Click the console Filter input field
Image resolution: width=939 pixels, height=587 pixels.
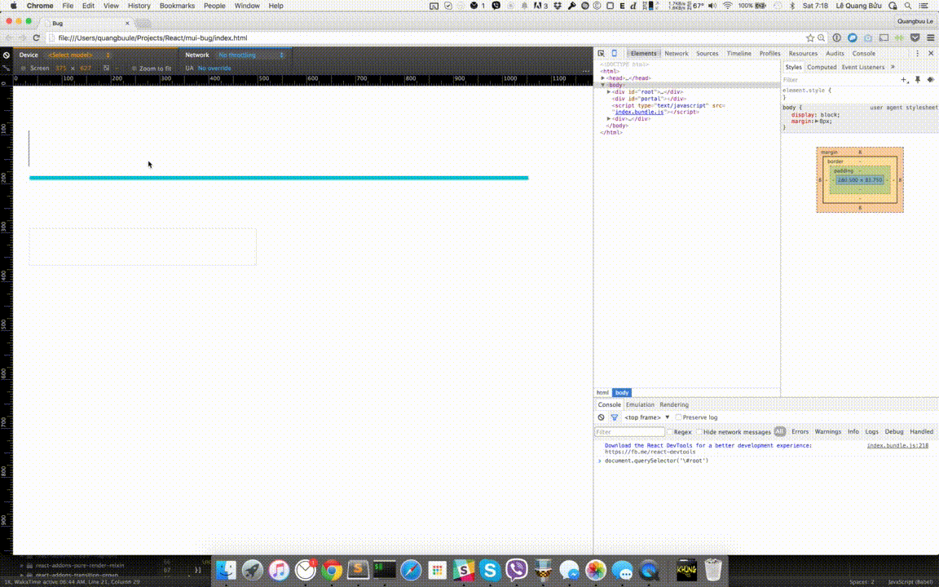coord(629,432)
